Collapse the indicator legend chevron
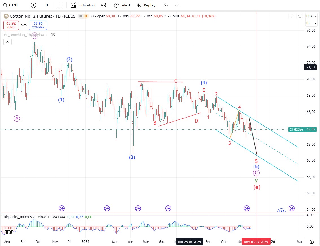This screenshot has width=320, height=246. (x=7, y=42)
